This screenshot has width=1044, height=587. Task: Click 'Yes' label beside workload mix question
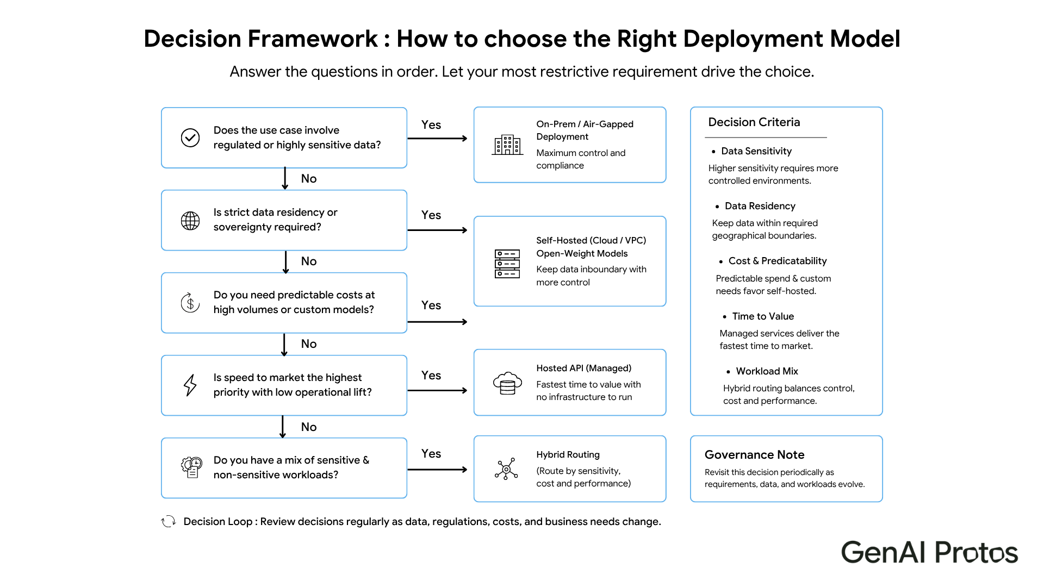point(431,454)
